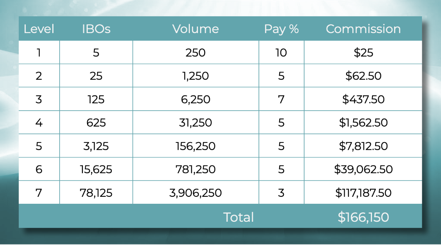Select the Total label in footer row
The height and width of the screenshot is (245, 441).
pyautogui.click(x=238, y=217)
